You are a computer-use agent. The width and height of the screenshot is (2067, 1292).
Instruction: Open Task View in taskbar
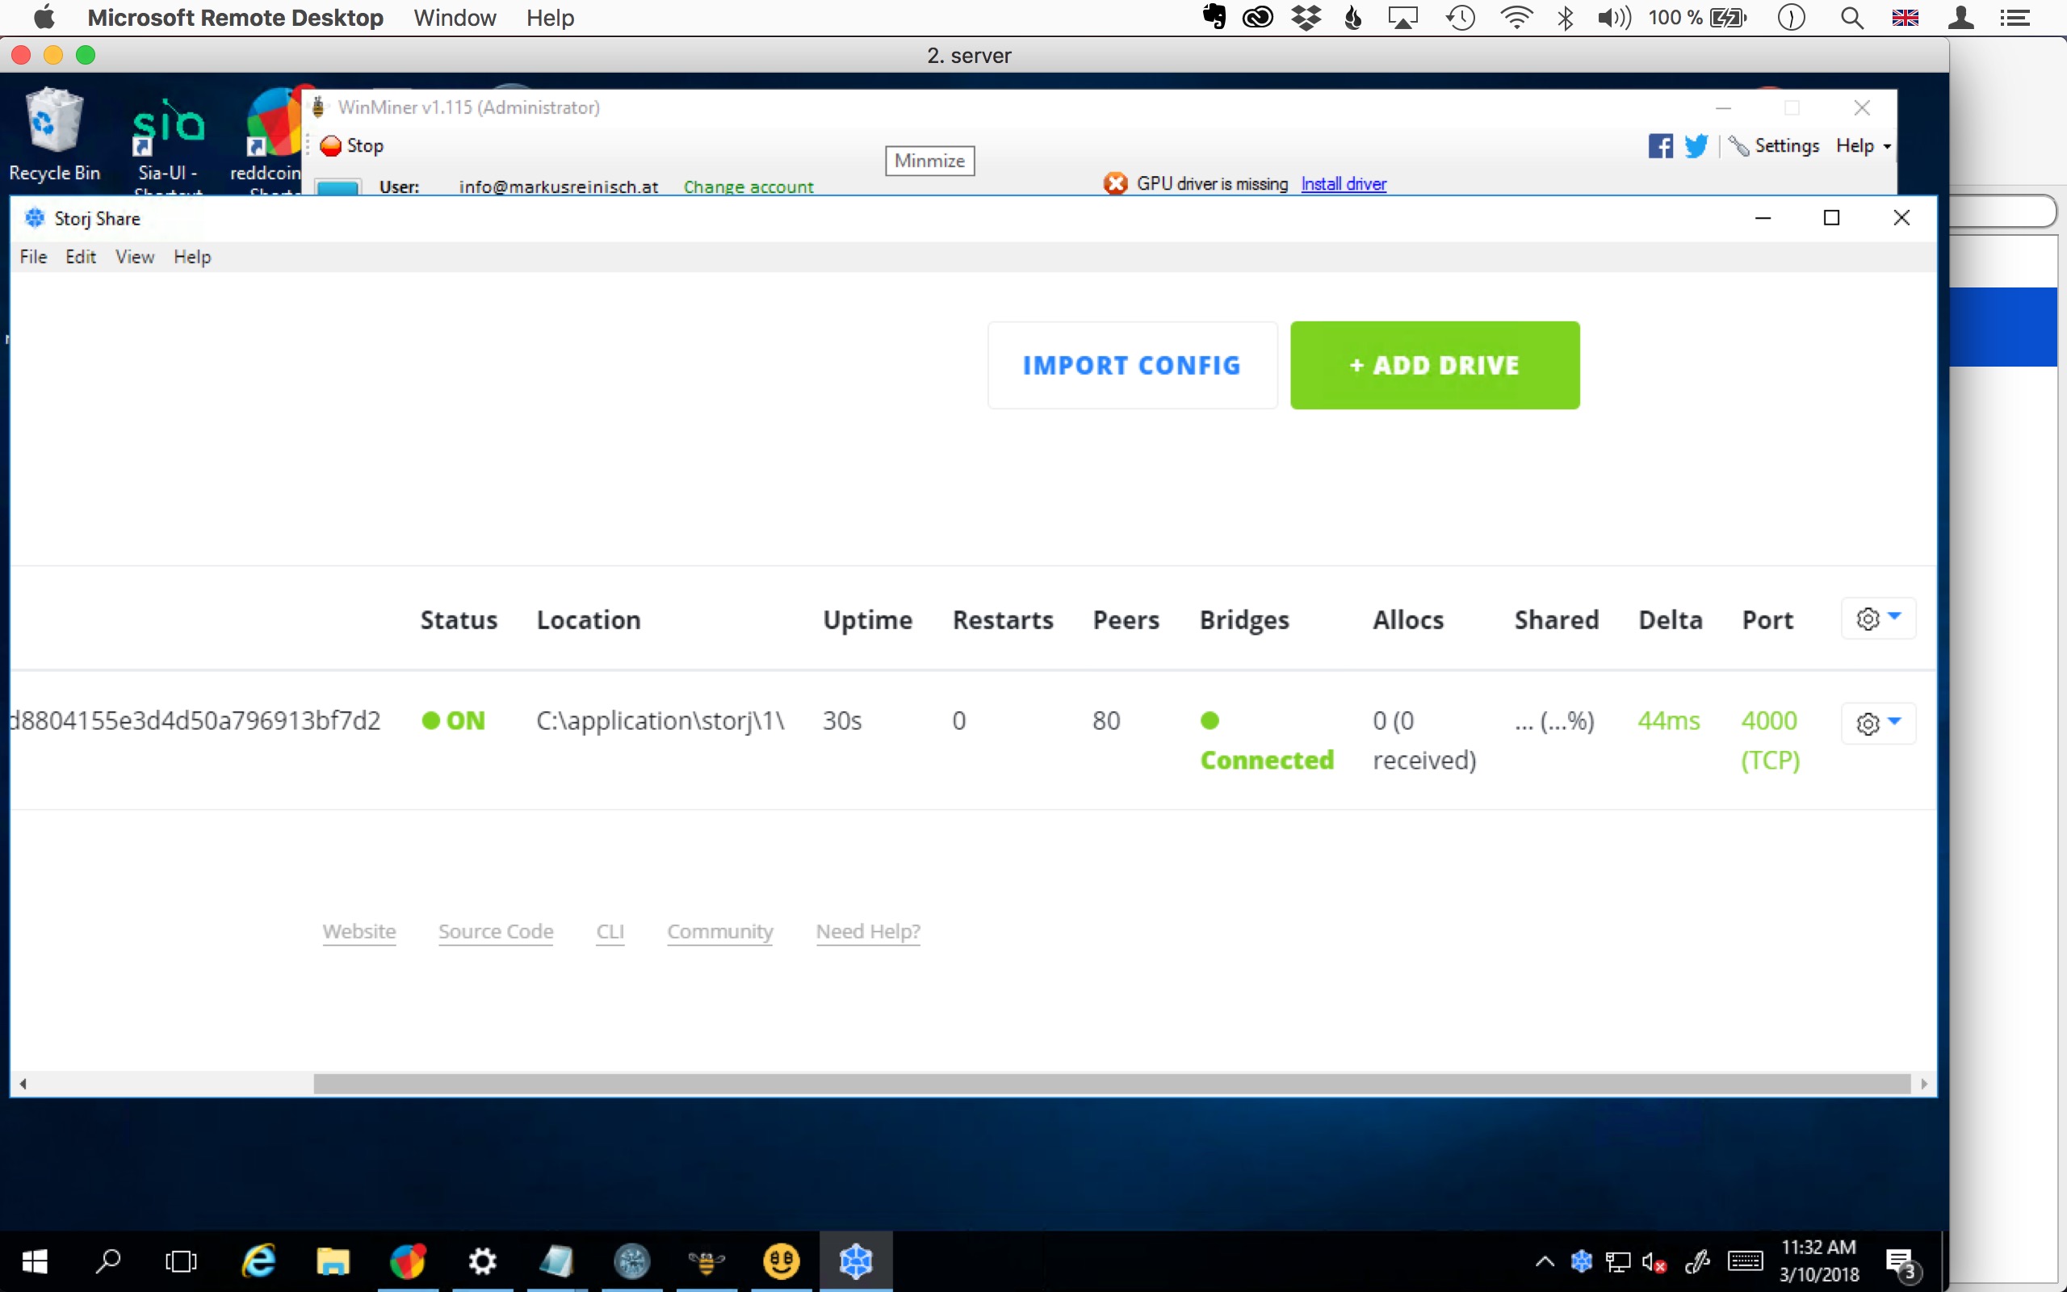181,1261
